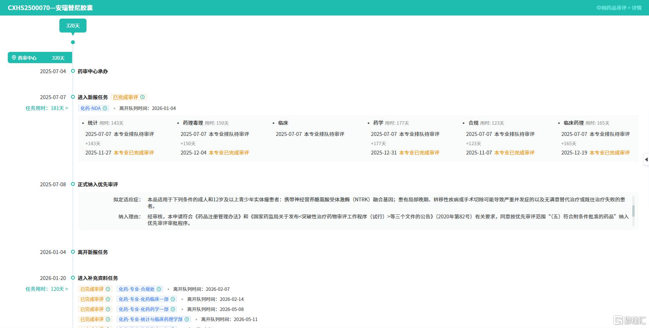
Task: Click clock icon in 化药-专业-合规处 tag
Action: [159, 289]
